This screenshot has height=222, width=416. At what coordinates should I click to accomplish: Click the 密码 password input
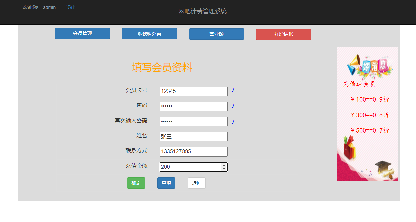pos(194,106)
